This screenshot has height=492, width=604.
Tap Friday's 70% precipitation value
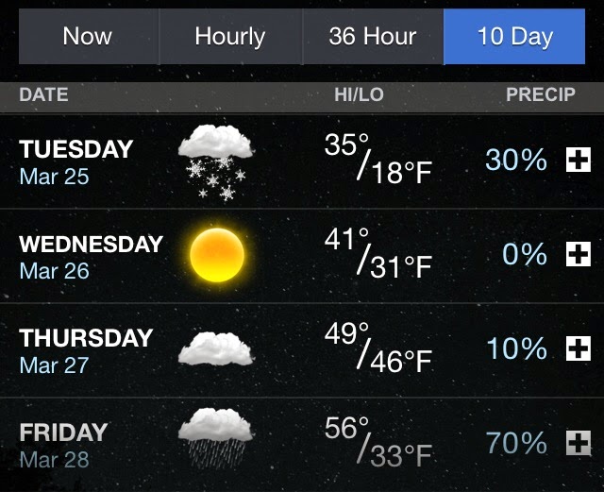[516, 442]
